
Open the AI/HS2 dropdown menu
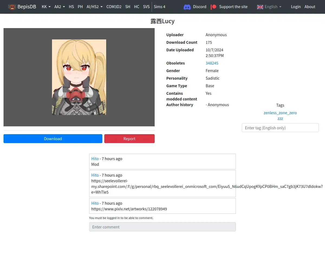(95, 7)
